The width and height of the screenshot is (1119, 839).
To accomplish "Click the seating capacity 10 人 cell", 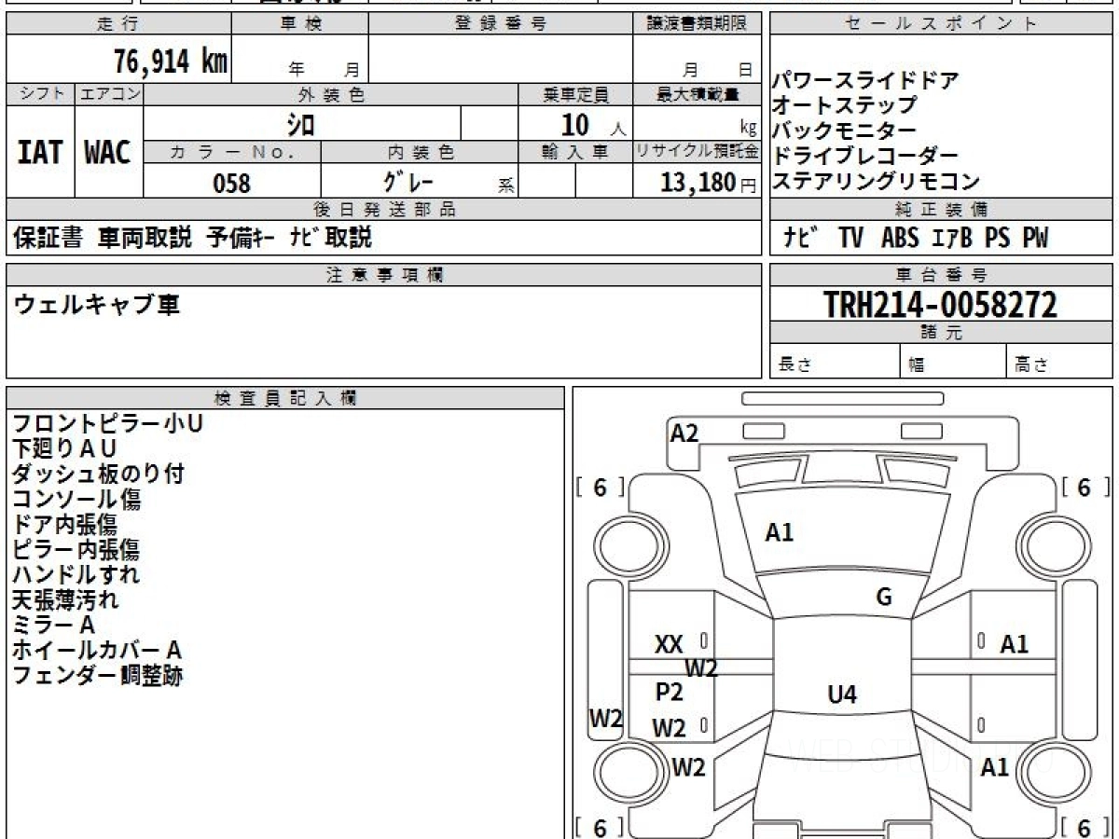I will [x=575, y=124].
